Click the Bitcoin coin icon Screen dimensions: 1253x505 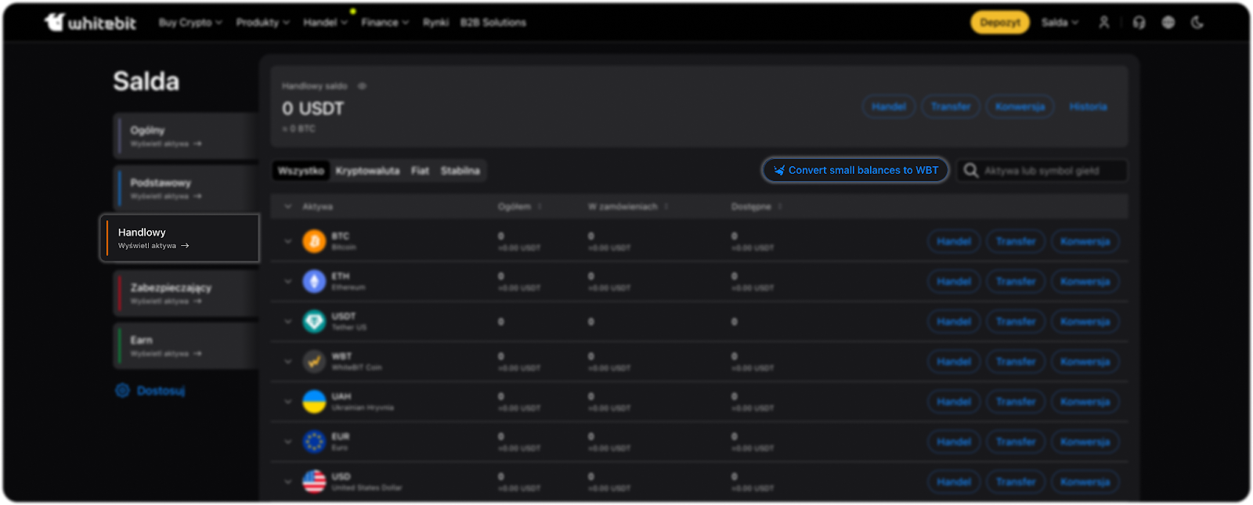point(314,241)
